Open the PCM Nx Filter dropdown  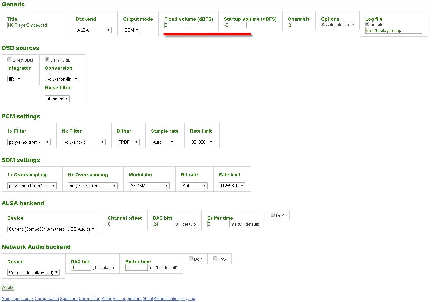(84, 142)
